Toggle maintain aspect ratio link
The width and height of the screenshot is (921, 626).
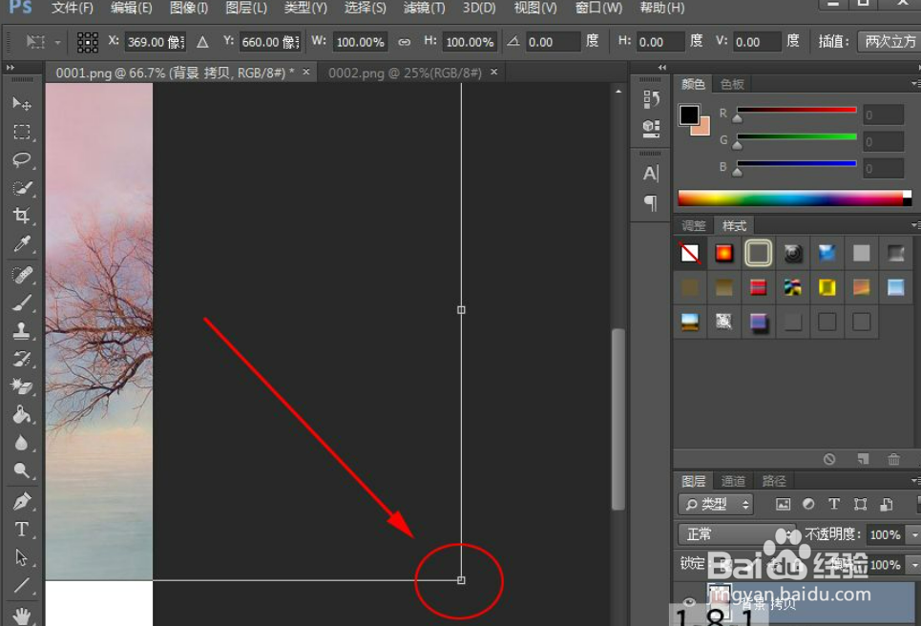[x=404, y=42]
